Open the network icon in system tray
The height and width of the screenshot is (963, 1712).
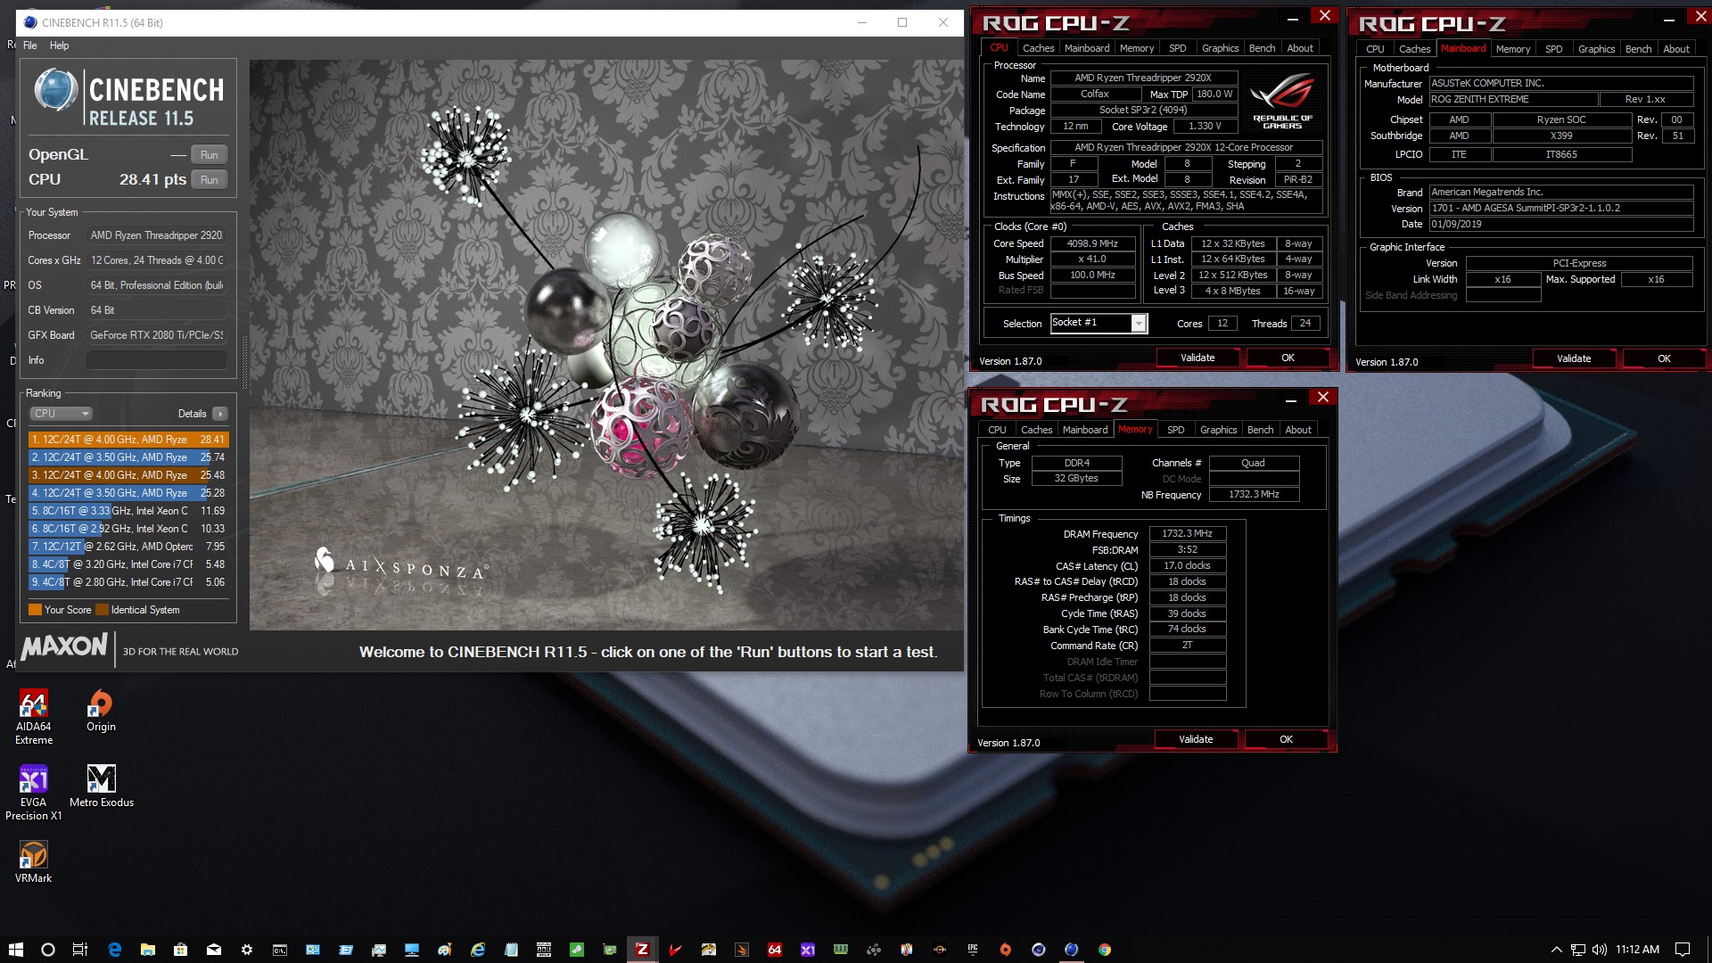1577,950
